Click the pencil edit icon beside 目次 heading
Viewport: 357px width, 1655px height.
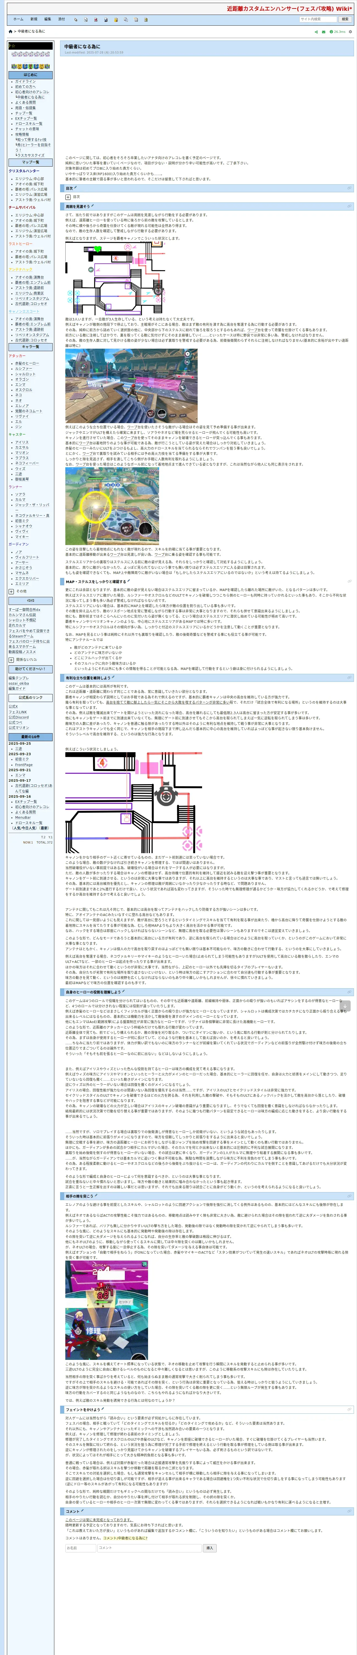point(75,188)
